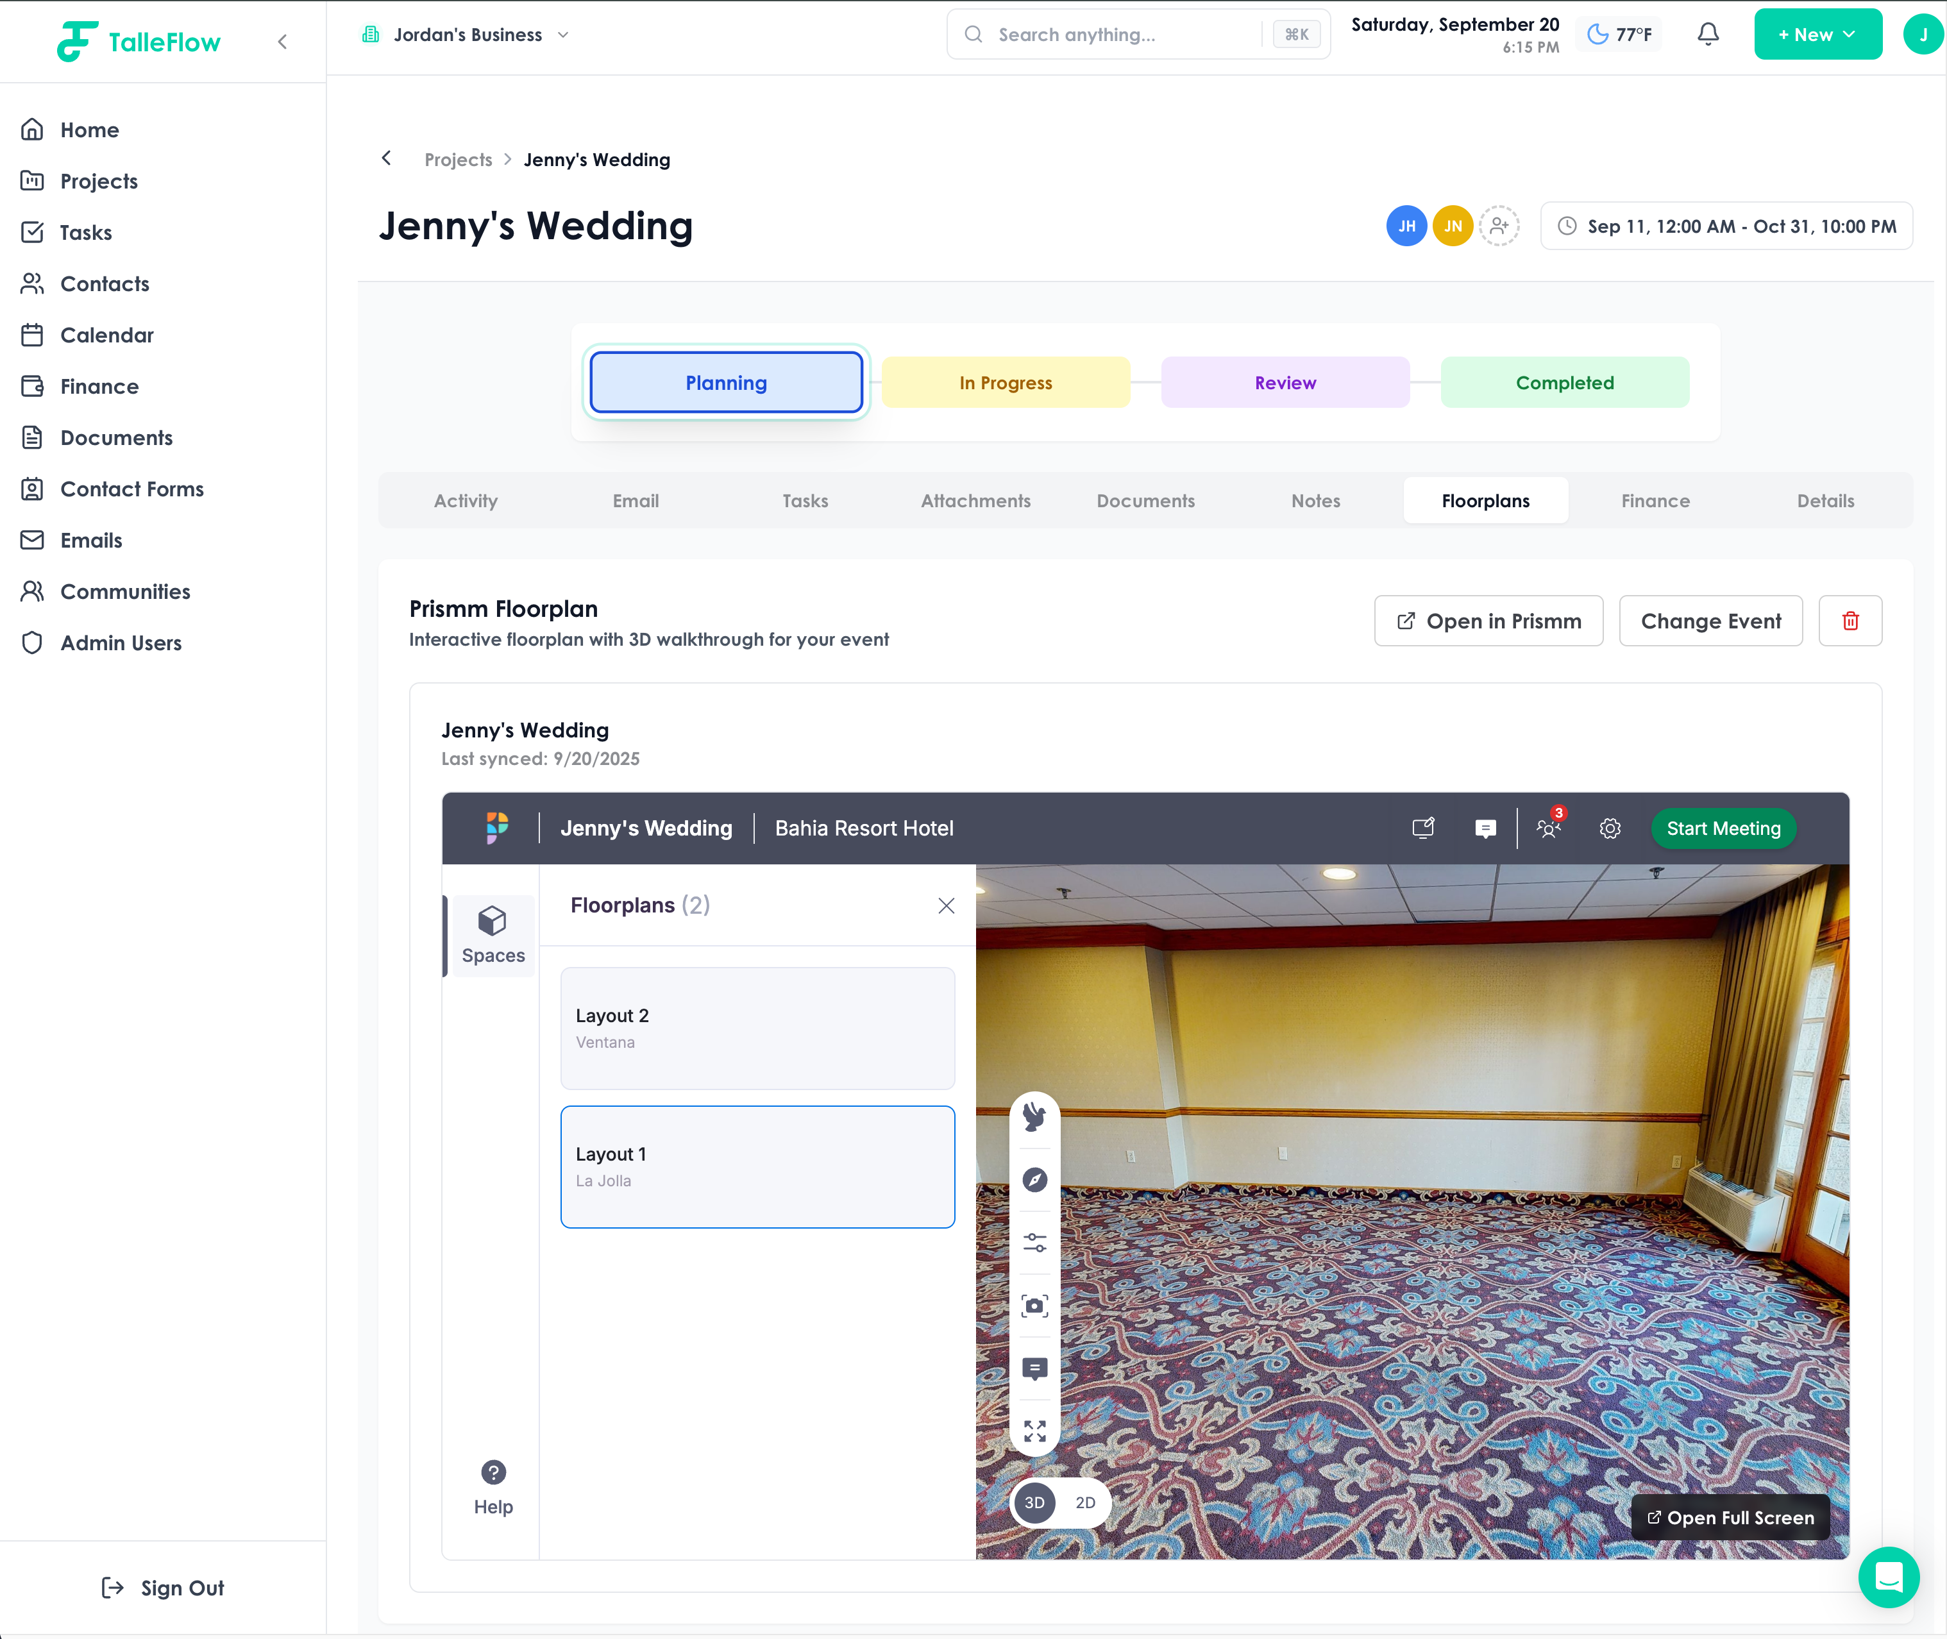Click the Start Meeting button

[x=1723, y=828]
